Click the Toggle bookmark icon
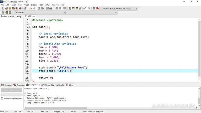 [x=7, y=13]
